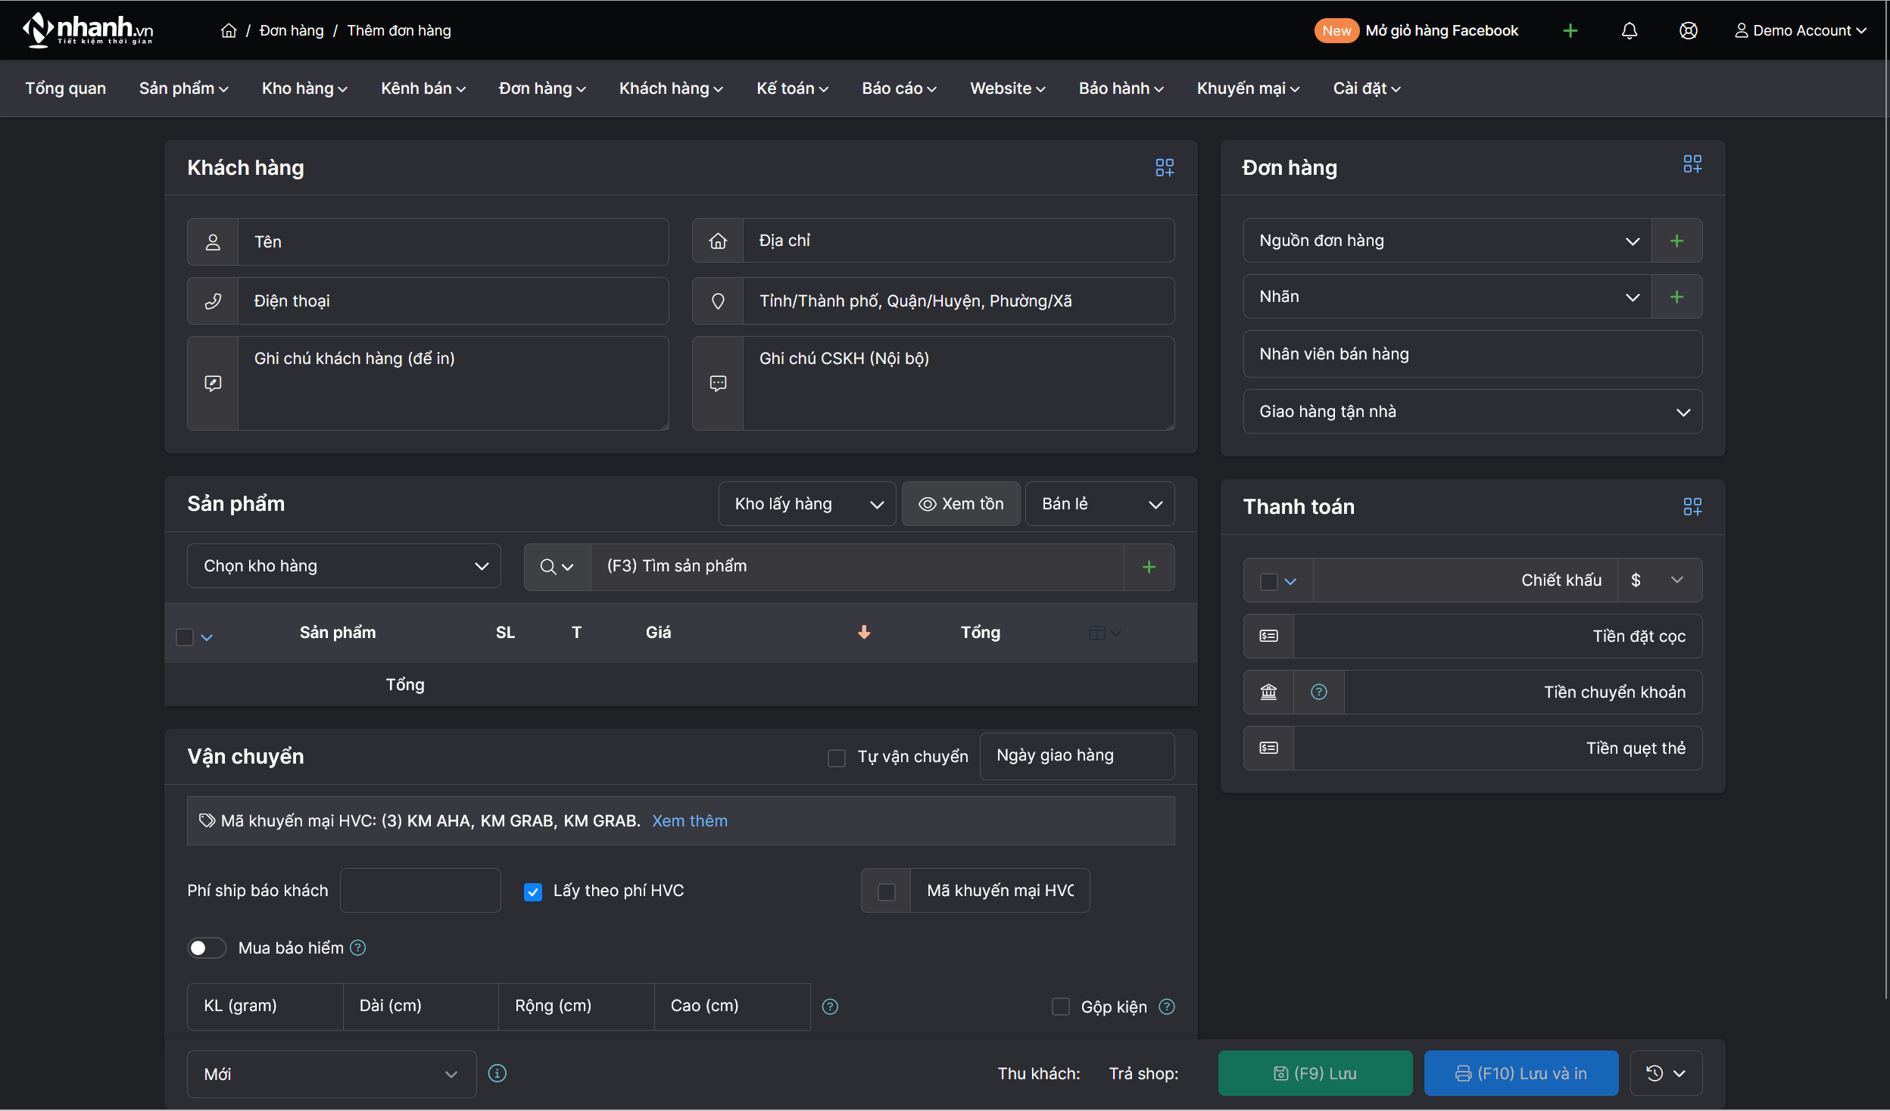Open the Sản phẩm menu

pos(183,89)
